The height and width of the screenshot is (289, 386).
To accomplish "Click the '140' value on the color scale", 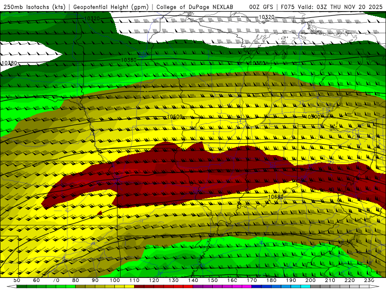I will pyautogui.click(x=193, y=280).
